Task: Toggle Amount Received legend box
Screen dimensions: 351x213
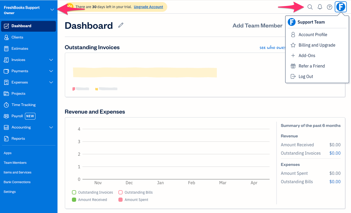Action: tap(74, 200)
